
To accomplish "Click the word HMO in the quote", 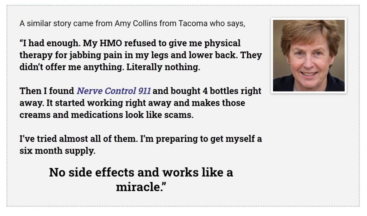I will pyautogui.click(x=111, y=43).
